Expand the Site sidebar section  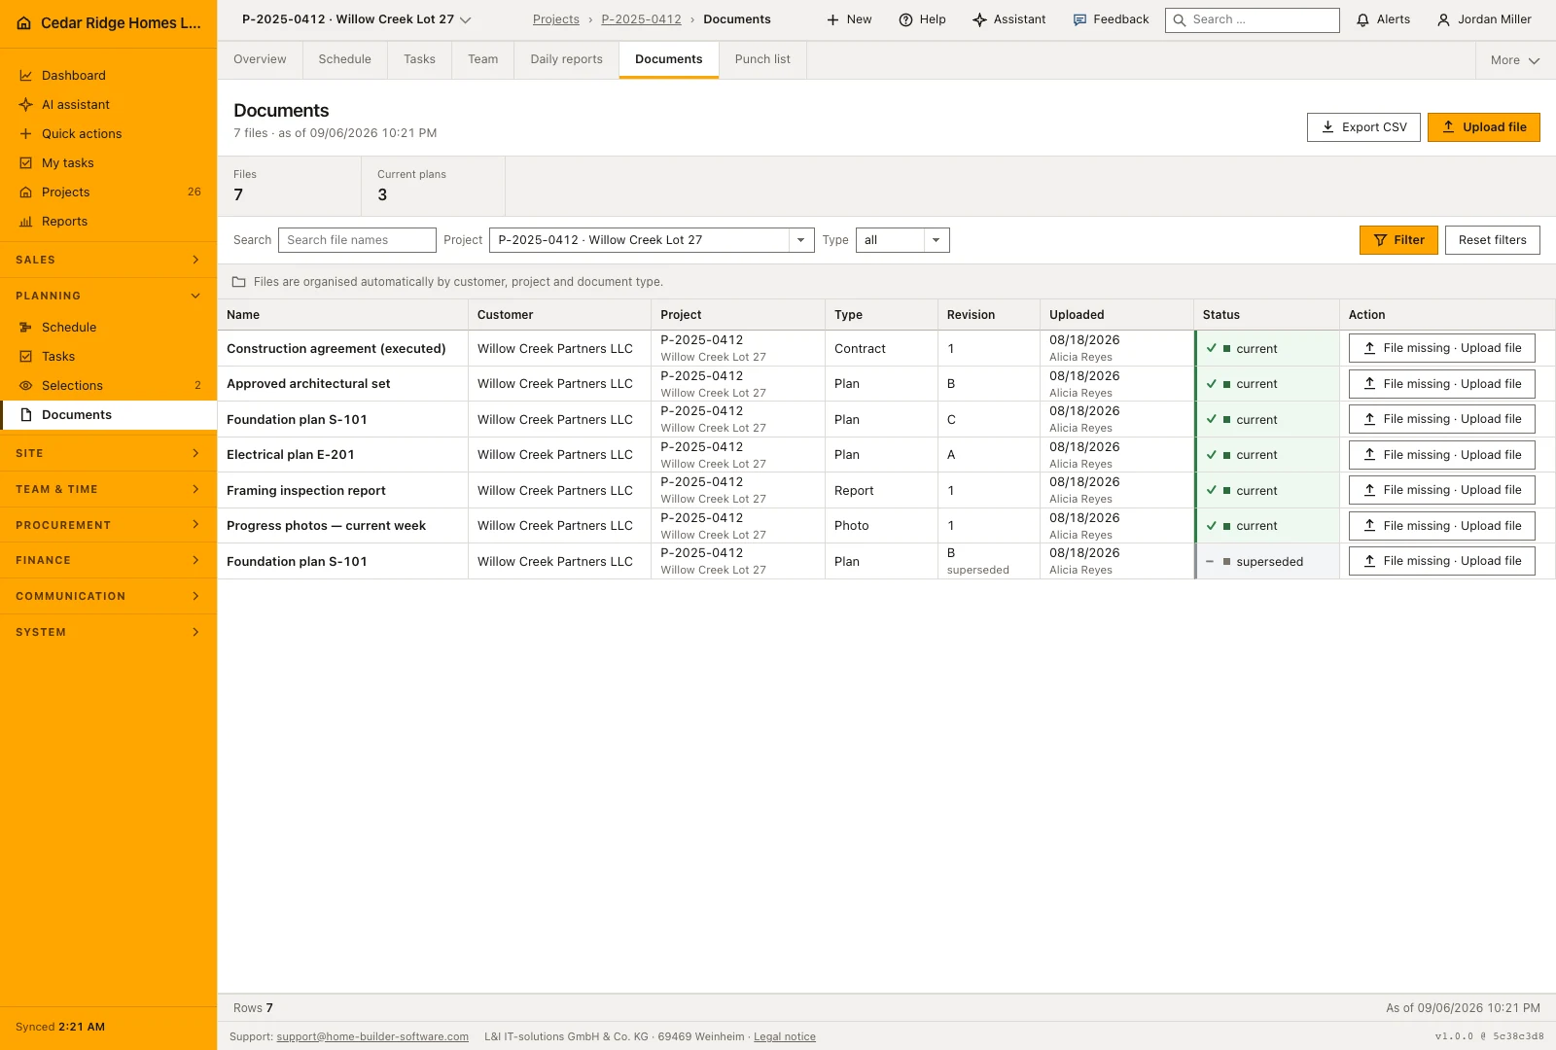[x=108, y=453]
